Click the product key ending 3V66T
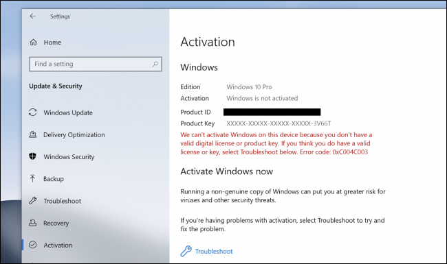The width and height of the screenshot is (447, 264). pyautogui.click(x=279, y=123)
